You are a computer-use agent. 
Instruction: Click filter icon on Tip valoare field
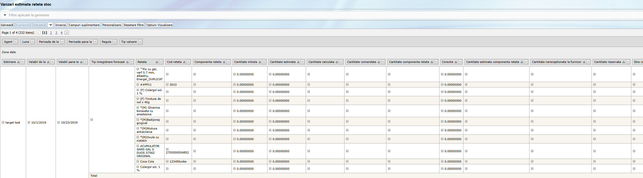[x=140, y=42]
